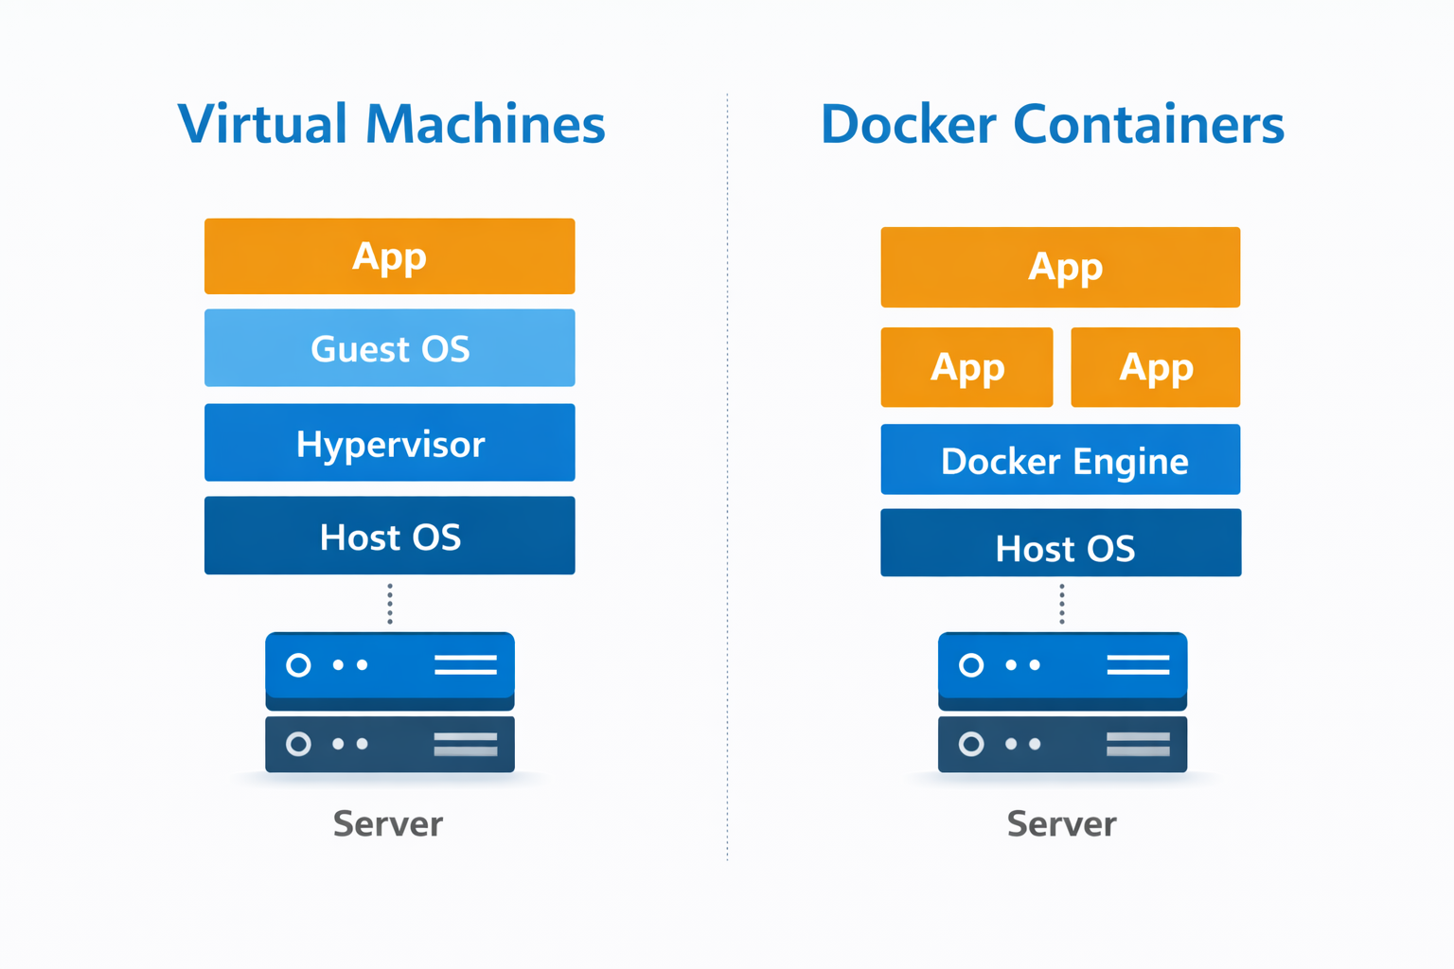The width and height of the screenshot is (1454, 969).
Task: Click the Host OS block above the left server
Action: pos(389,537)
